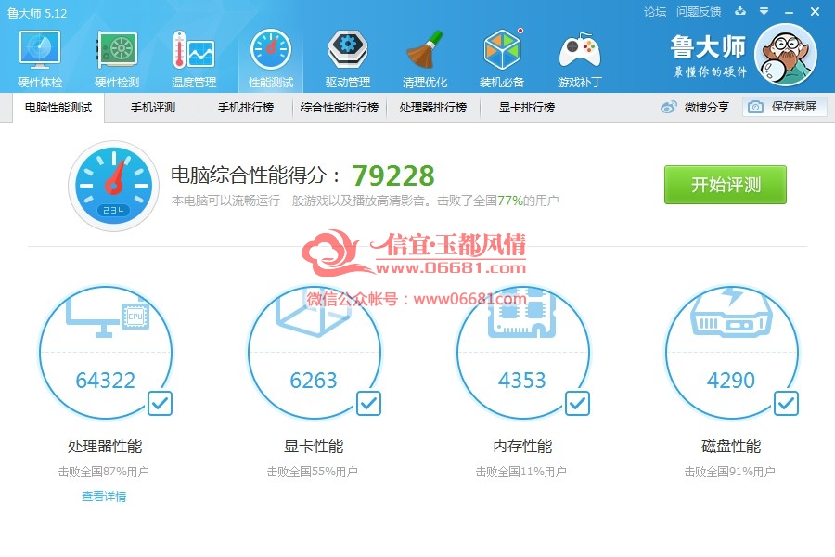Switch to 电脑性能测试 tab
The height and width of the screenshot is (557, 835).
58,108
